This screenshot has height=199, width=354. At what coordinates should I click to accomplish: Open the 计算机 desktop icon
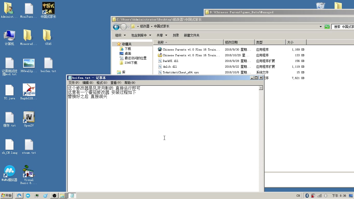9,38
